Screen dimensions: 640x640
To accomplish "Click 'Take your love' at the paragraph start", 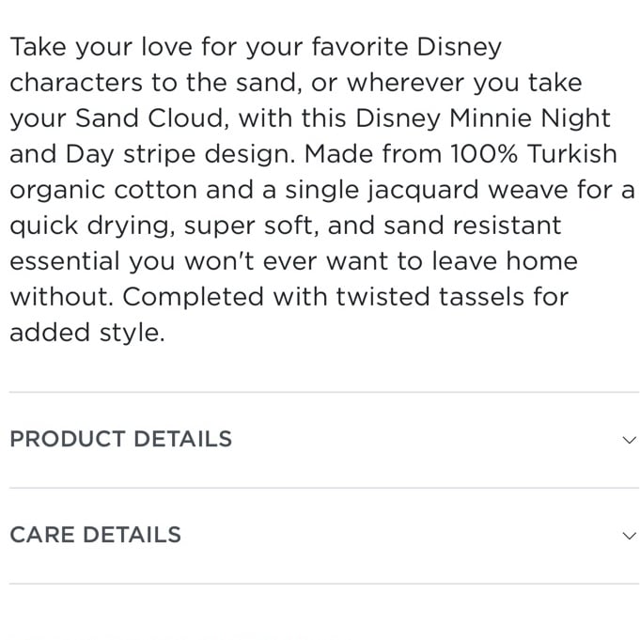I will click(x=101, y=48).
